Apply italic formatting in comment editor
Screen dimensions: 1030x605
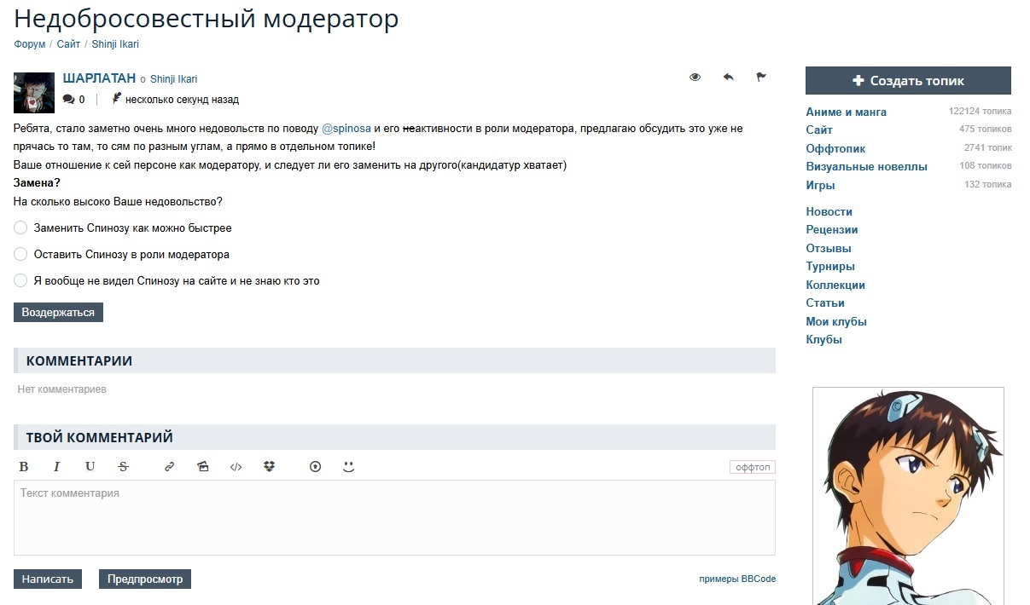pyautogui.click(x=56, y=467)
